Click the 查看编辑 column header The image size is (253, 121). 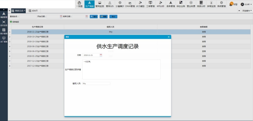coord(204,27)
